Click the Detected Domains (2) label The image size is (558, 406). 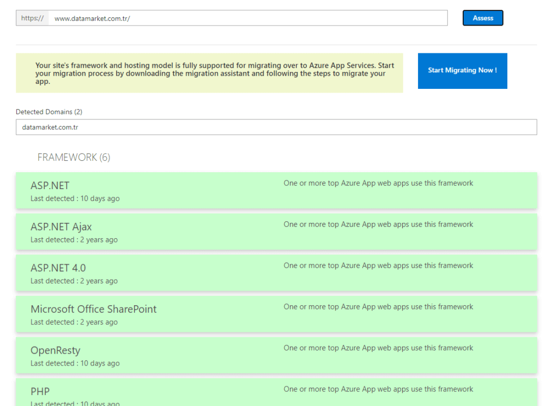[x=49, y=112]
